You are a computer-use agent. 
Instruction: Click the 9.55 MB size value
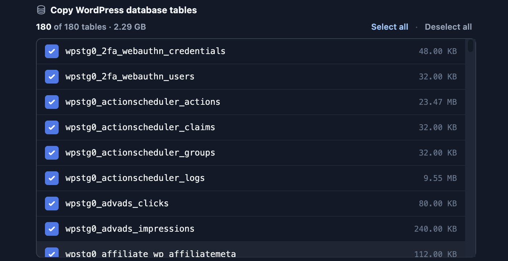440,178
